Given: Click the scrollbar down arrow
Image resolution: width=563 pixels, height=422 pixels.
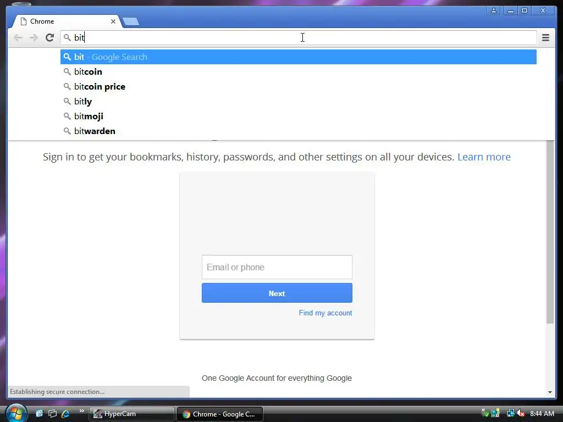Looking at the screenshot, I should click(x=550, y=392).
